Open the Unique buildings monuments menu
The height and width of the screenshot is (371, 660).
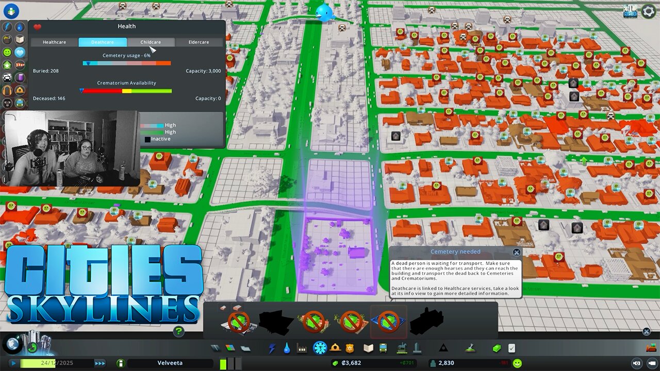pyautogui.click(x=417, y=348)
